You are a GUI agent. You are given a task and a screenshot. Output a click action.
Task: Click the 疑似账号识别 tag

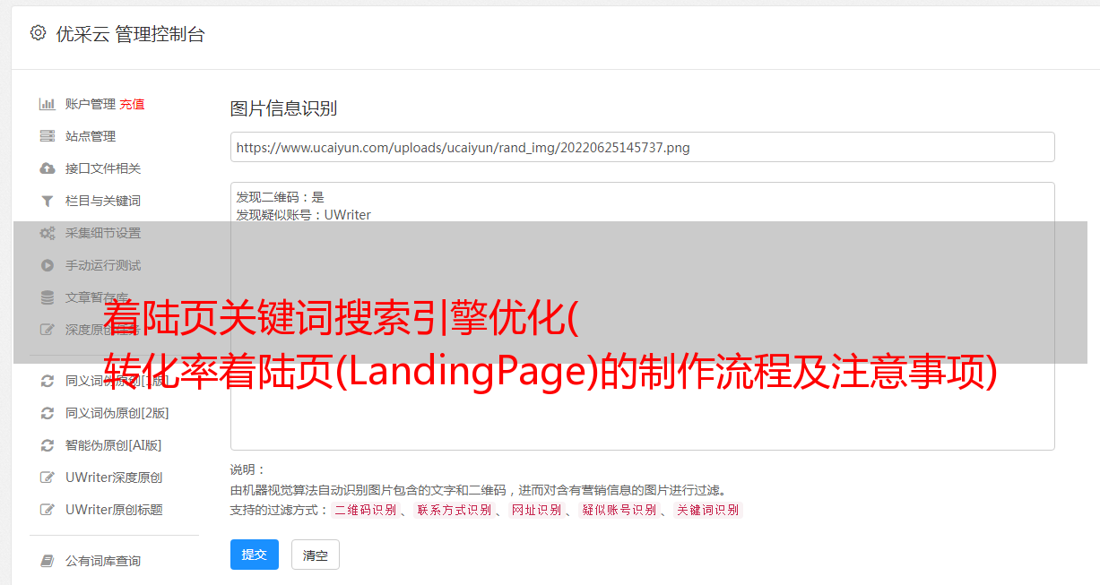(619, 510)
